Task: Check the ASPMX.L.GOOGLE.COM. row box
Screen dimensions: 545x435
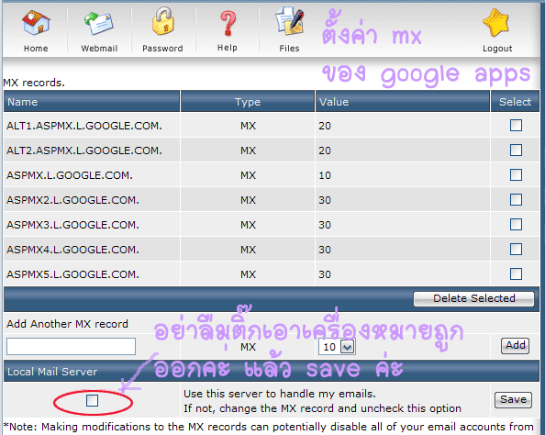Action: click(516, 175)
